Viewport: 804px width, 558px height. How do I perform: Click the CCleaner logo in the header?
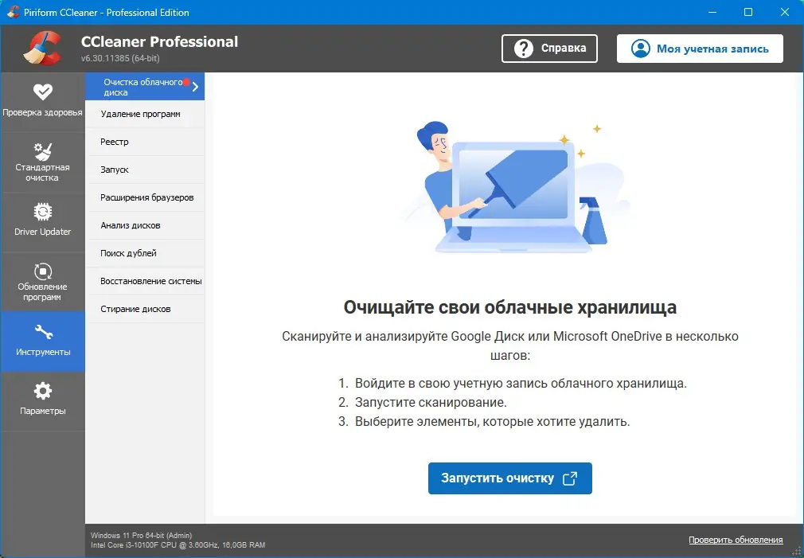click(45, 48)
